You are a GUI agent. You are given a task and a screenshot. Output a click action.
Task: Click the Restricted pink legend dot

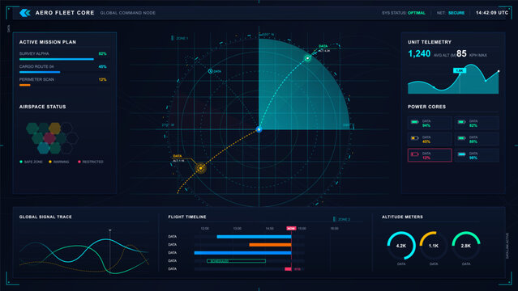pyautogui.click(x=79, y=162)
